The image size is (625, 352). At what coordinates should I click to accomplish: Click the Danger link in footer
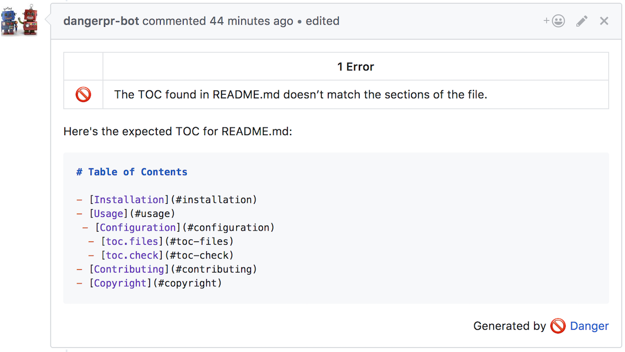[x=589, y=326]
